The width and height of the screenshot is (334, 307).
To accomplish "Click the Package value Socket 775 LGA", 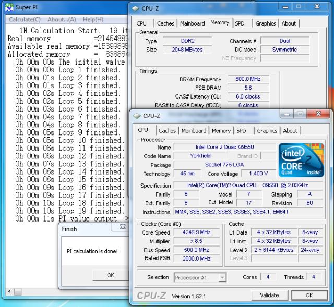I will tap(225, 165).
